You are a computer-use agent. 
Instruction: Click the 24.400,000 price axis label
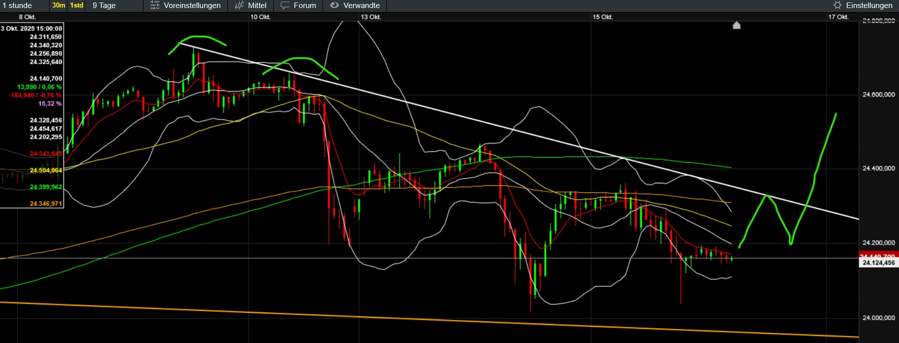coord(878,169)
